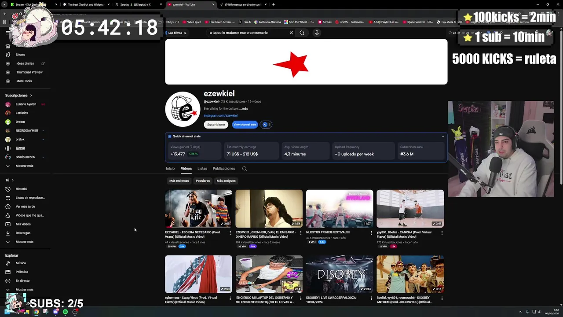Open Thumbnail Preview sidebar item
The image size is (563, 317).
tap(29, 72)
